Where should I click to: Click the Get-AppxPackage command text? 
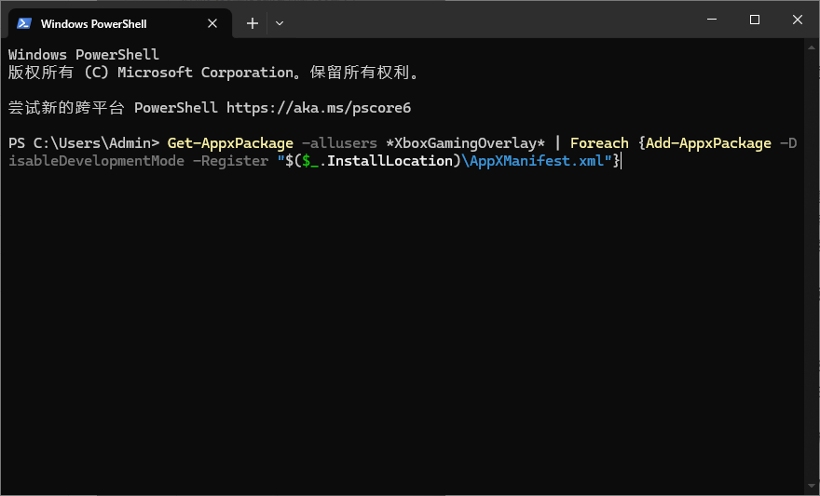tap(230, 143)
